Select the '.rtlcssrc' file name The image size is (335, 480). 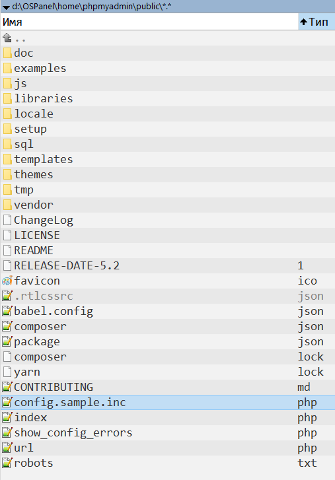point(44,296)
